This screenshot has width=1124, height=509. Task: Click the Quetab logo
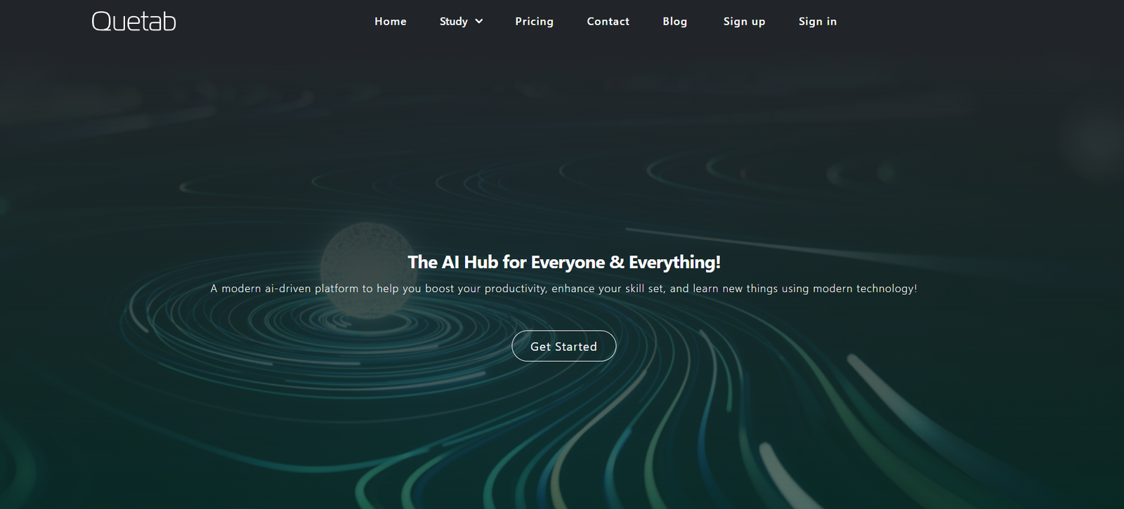pyautogui.click(x=133, y=22)
